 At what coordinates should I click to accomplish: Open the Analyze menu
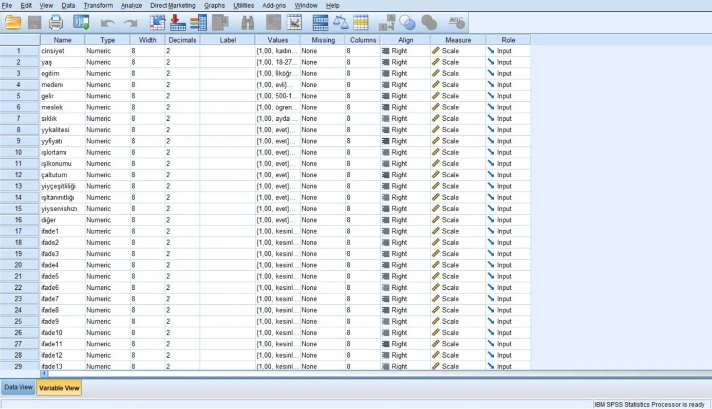132,5
